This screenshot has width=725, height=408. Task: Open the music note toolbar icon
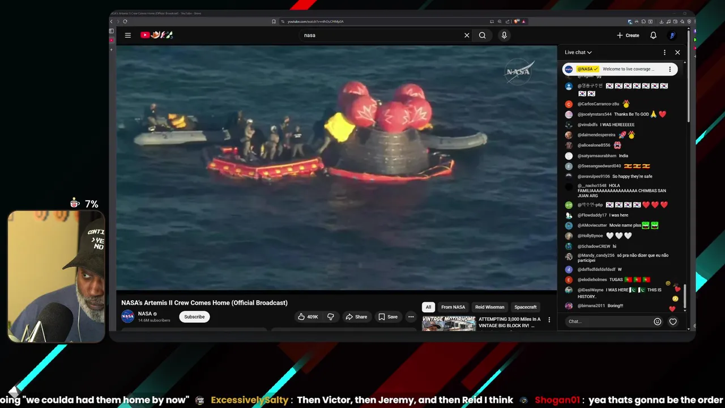(x=668, y=22)
